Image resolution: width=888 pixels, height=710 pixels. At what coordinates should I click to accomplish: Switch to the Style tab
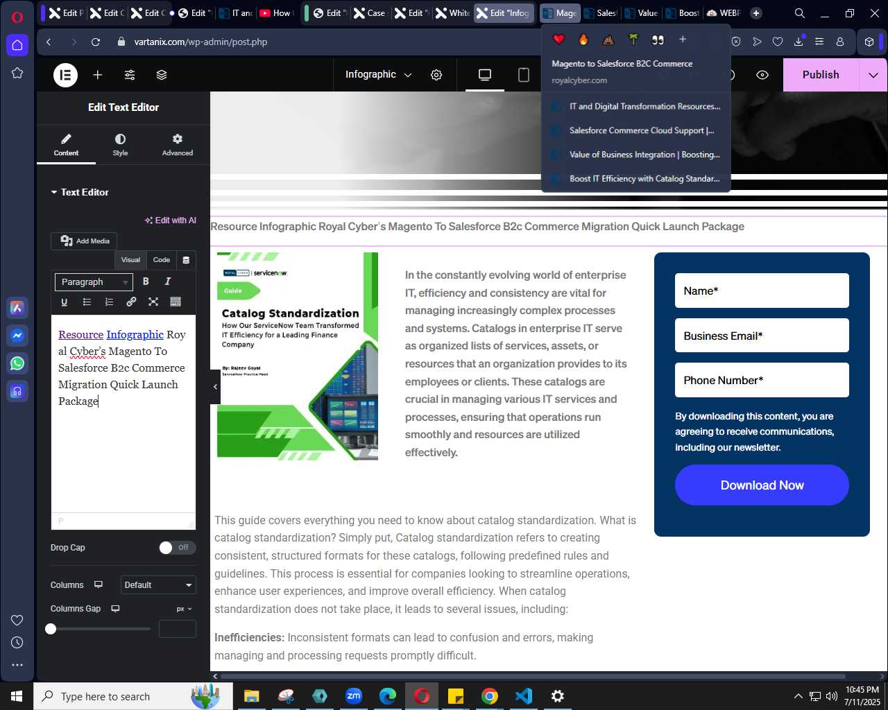[x=120, y=144]
